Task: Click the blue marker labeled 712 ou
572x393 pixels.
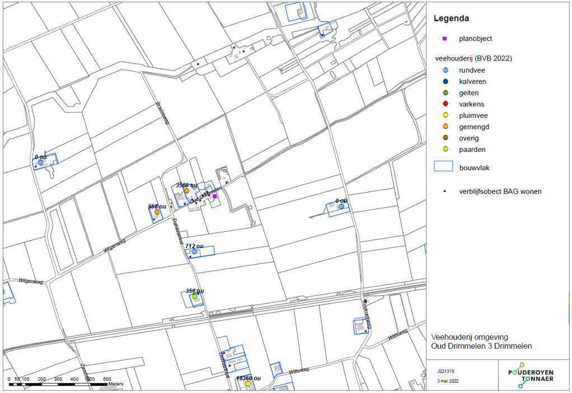Action: point(194,252)
